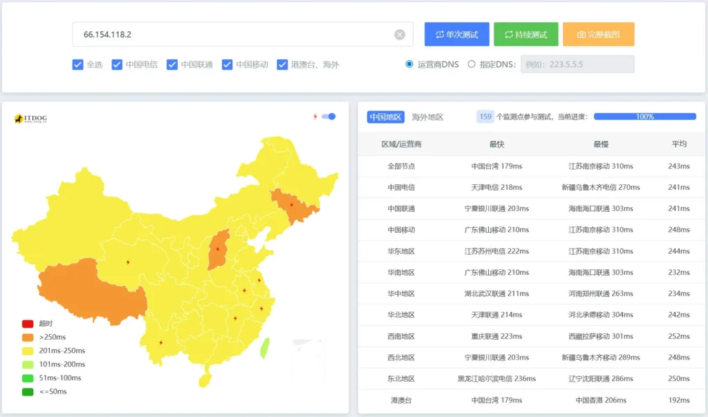Click the lightning marker on Jilin province
Image resolution: width=708 pixels, height=417 pixels.
(x=292, y=204)
